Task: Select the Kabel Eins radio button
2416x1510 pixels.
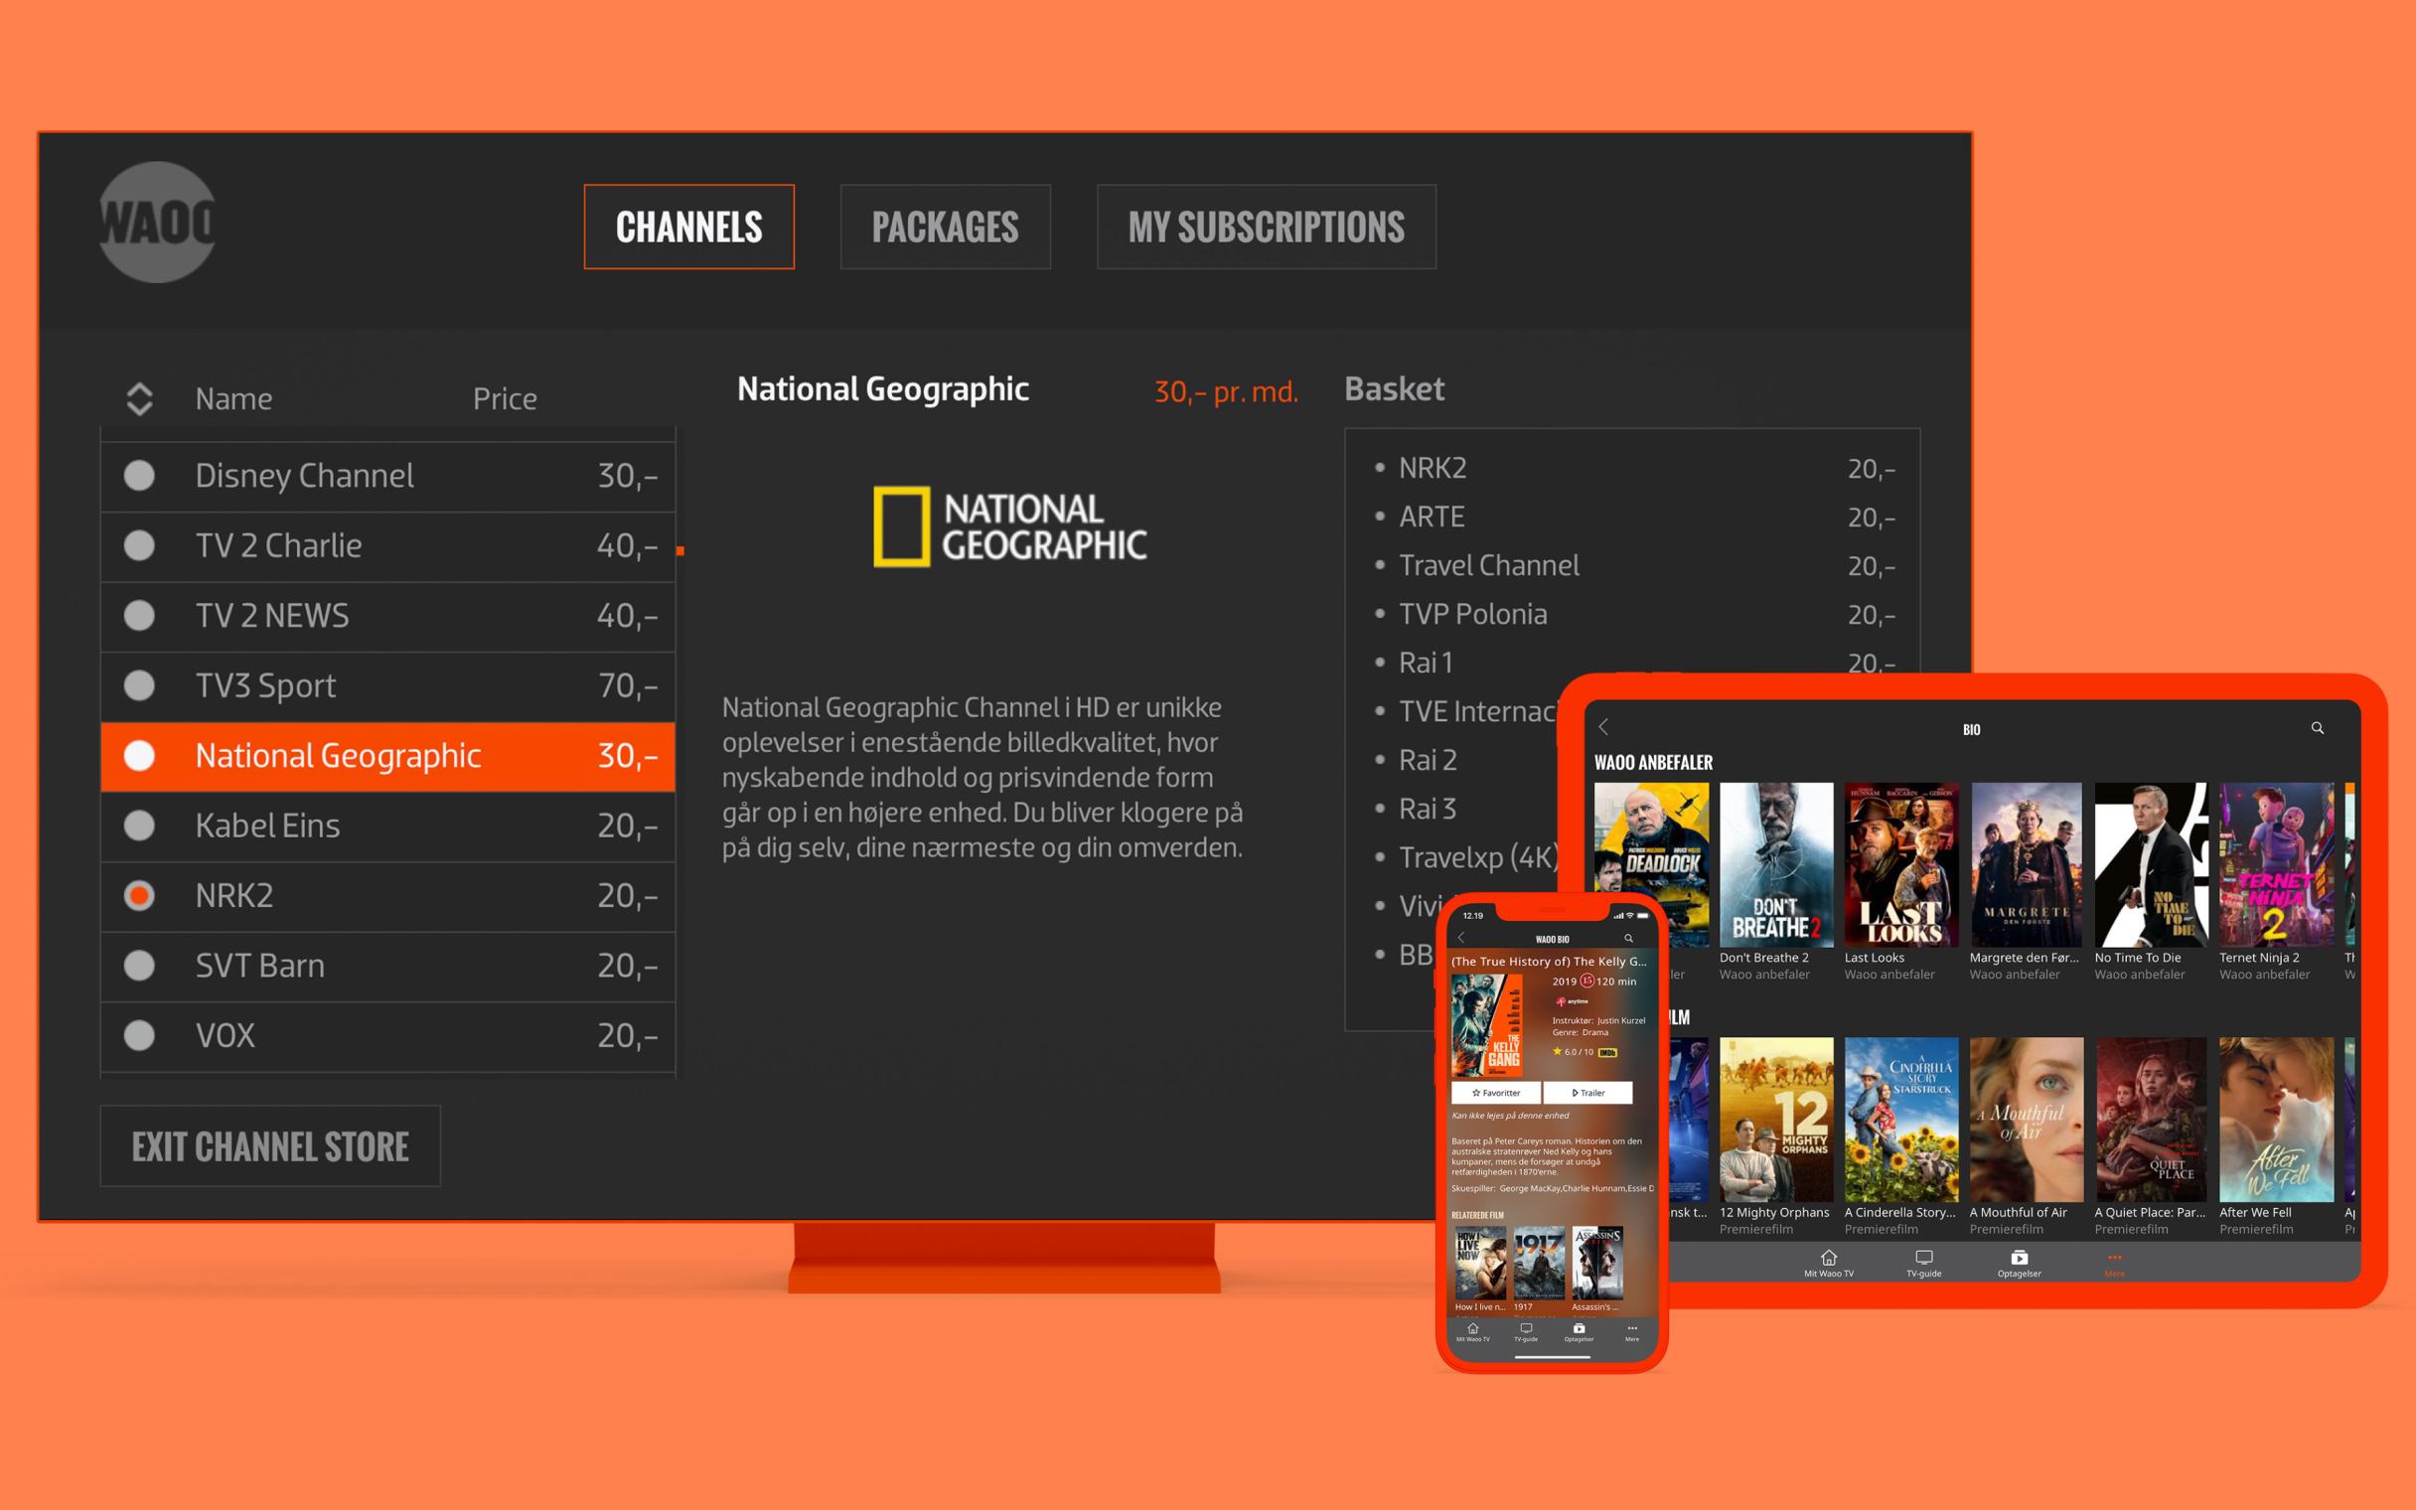Action: [x=139, y=826]
